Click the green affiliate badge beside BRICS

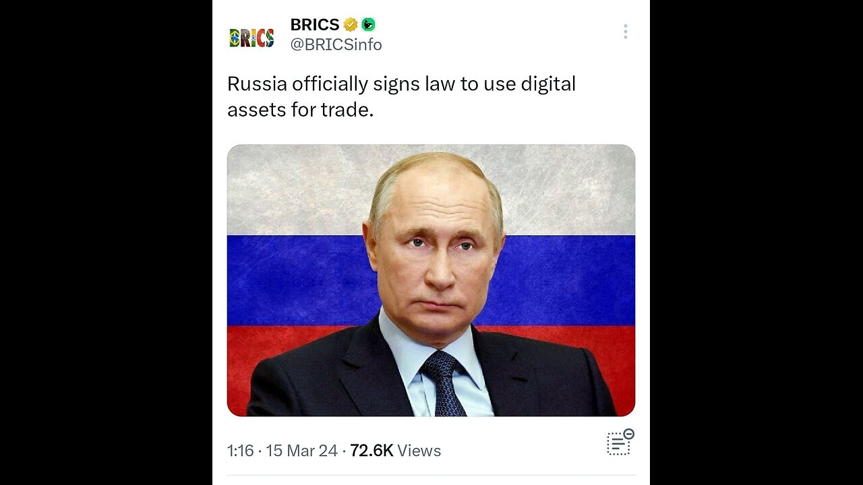tap(368, 25)
